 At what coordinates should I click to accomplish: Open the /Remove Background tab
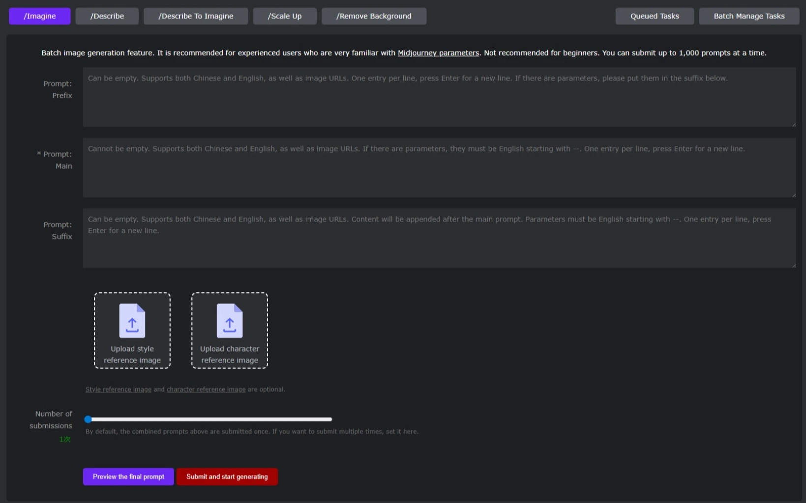pos(374,16)
